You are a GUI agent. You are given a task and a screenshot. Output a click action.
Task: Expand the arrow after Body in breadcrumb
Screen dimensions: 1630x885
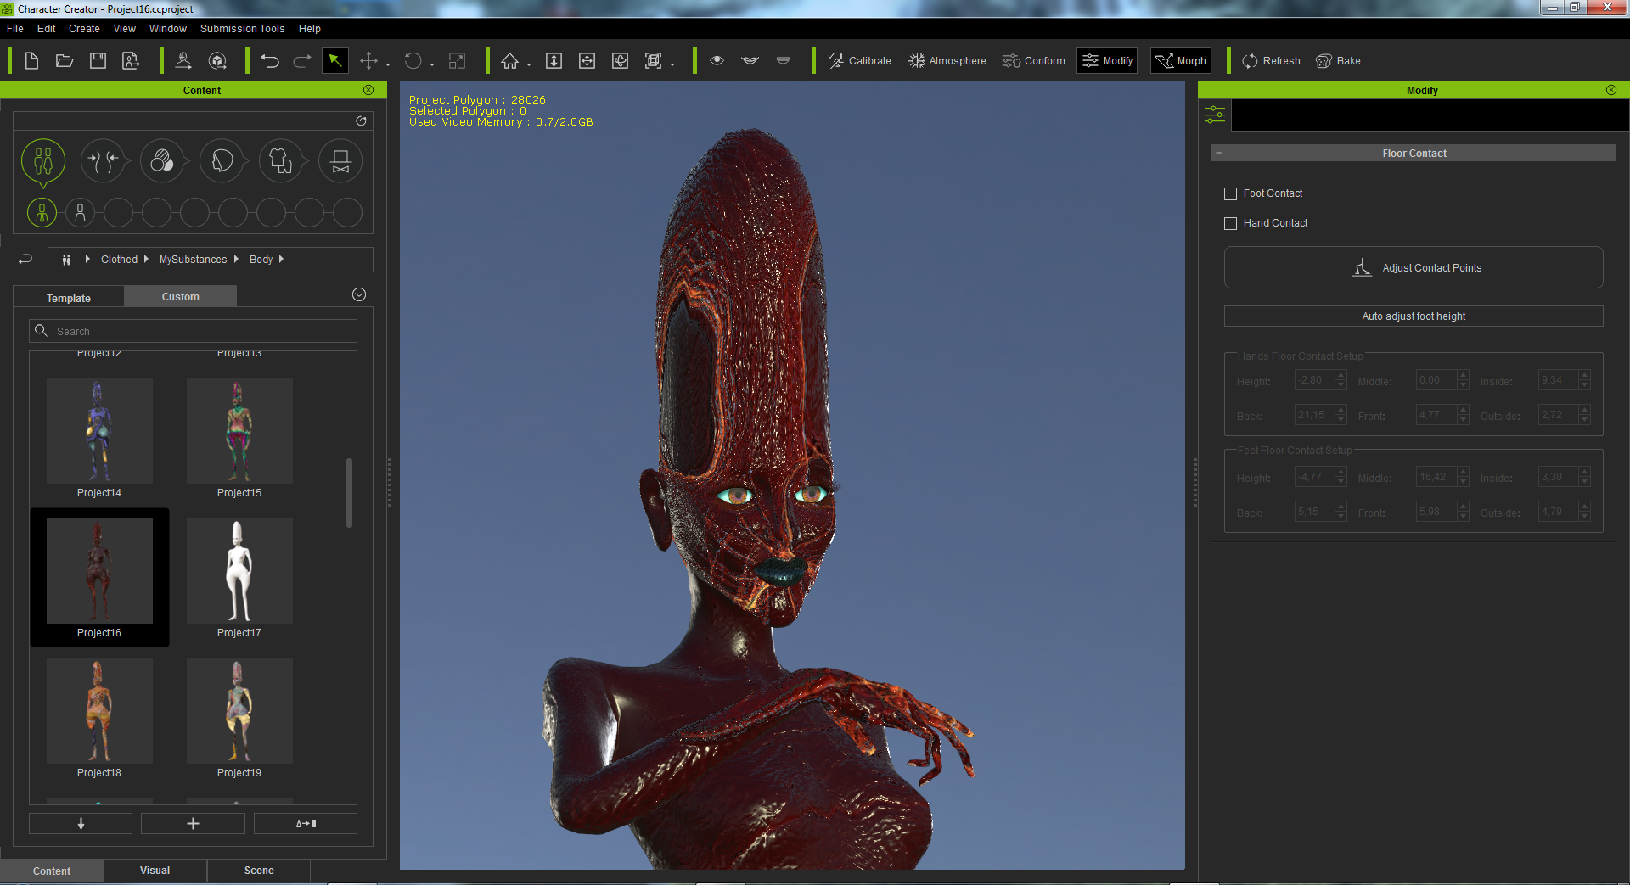point(281,260)
